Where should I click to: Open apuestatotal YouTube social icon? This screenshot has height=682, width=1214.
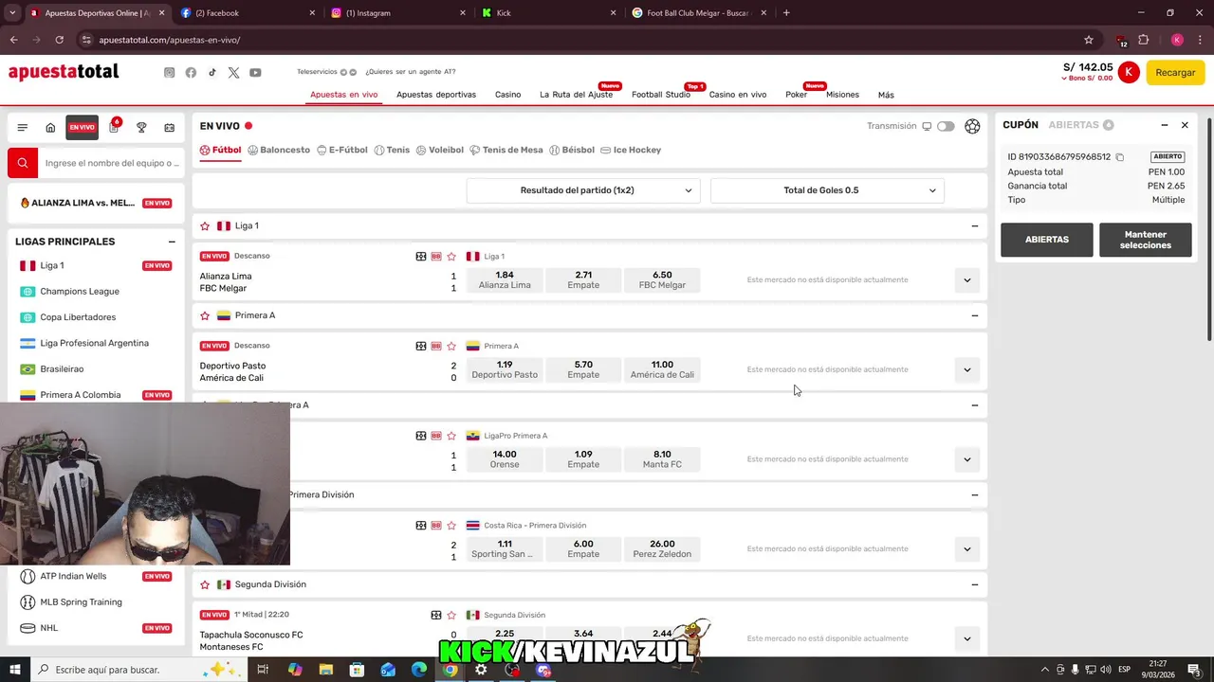(255, 73)
